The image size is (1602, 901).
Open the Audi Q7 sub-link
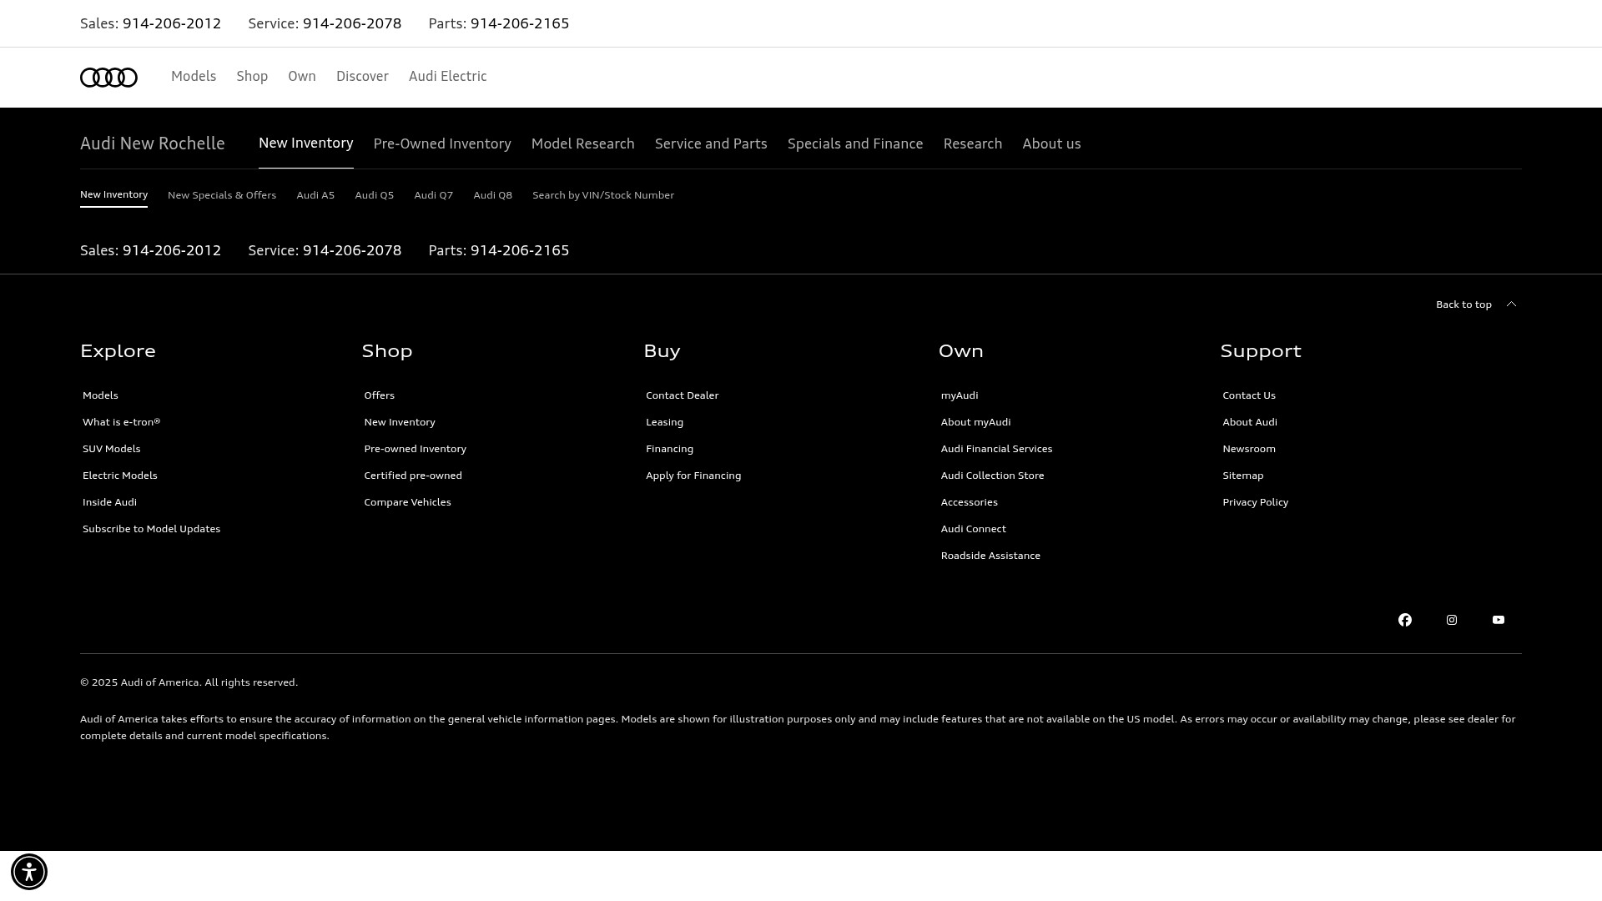tap(433, 195)
